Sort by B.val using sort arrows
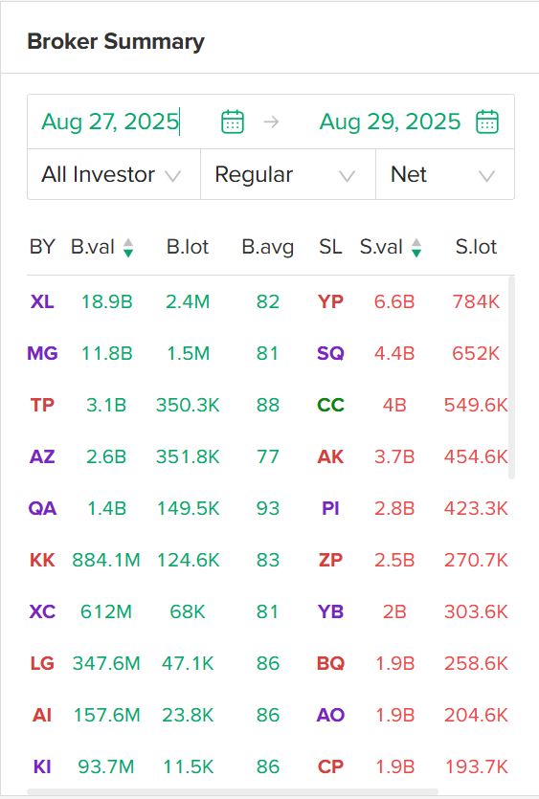The image size is (539, 799). click(x=128, y=248)
